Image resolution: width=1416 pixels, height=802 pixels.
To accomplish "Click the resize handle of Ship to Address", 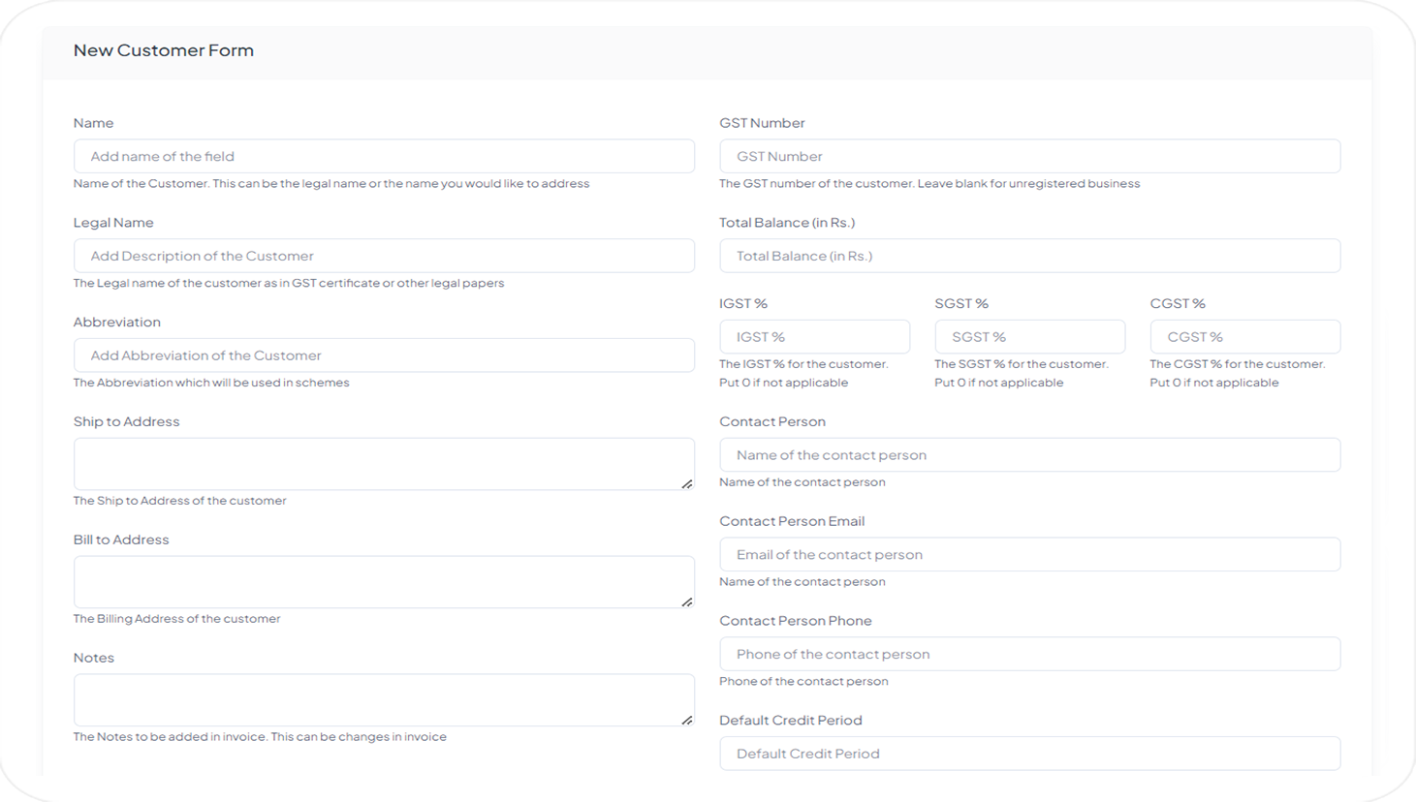I will point(686,483).
